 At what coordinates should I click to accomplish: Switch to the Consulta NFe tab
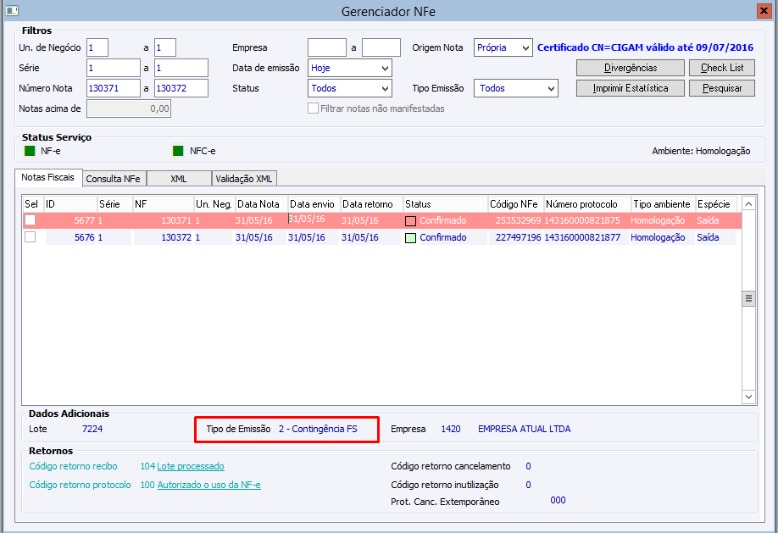(x=114, y=179)
